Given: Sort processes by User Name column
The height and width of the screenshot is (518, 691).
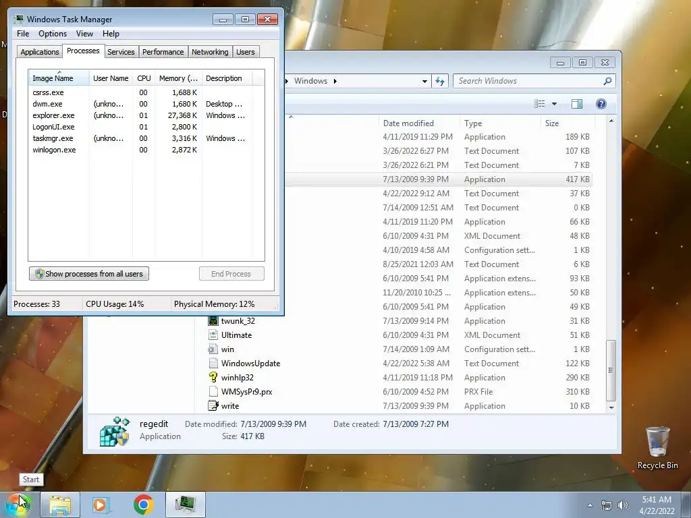Looking at the screenshot, I should (x=111, y=78).
